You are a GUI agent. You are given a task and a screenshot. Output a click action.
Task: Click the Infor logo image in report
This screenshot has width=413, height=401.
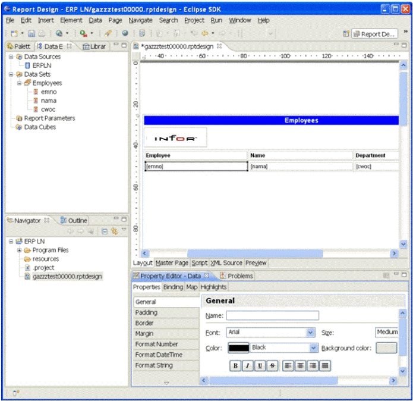coord(175,138)
